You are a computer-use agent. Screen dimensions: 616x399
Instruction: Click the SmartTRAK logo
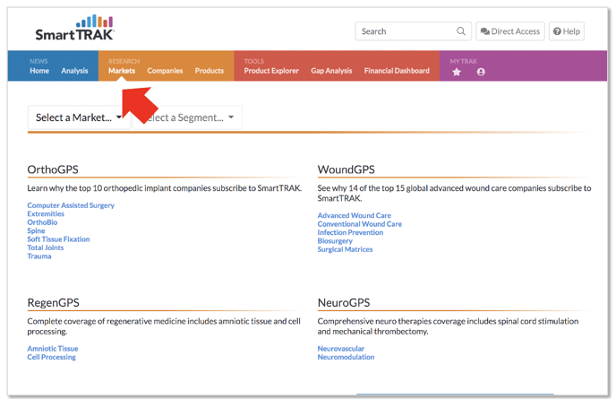tap(74, 28)
